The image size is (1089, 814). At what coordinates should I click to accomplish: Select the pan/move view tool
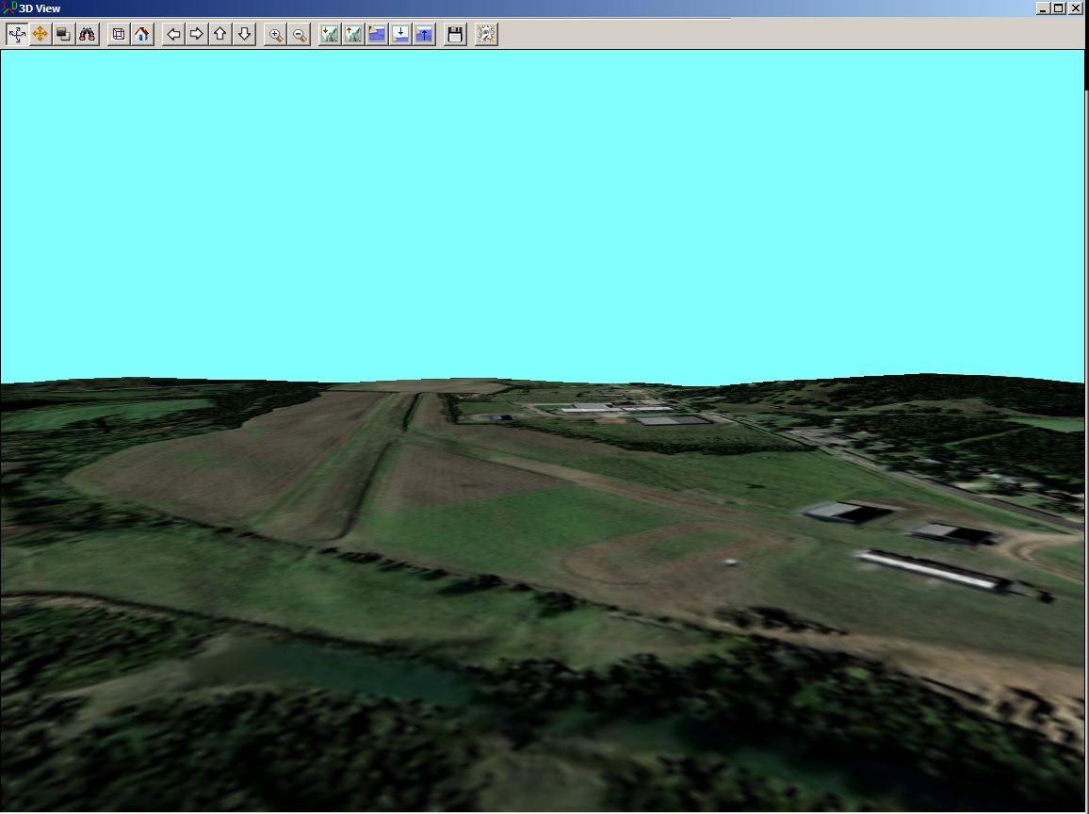click(39, 34)
